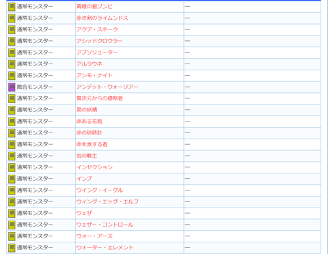Image resolution: width=328 pixels, height=254 pixels.
Task: Open the 赤き剣のライムンドス link
Action: pyautogui.click(x=102, y=18)
